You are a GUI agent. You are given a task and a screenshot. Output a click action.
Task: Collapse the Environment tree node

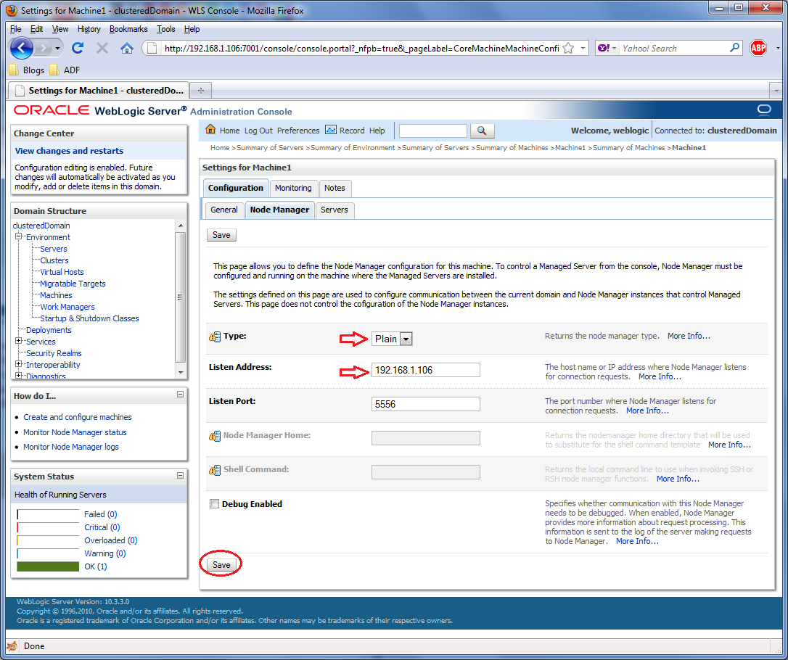tap(19, 236)
